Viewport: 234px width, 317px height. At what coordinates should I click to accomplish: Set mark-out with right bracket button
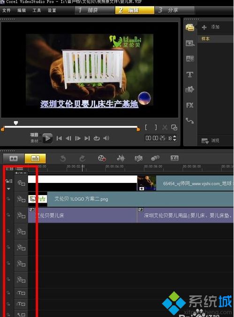(156, 128)
